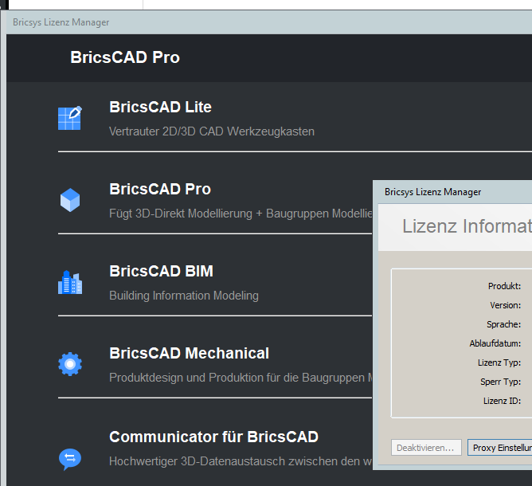The height and width of the screenshot is (486, 532).
Task: Click the small Bricsys Lizenz Manager dialog title bar
Action: click(452, 192)
